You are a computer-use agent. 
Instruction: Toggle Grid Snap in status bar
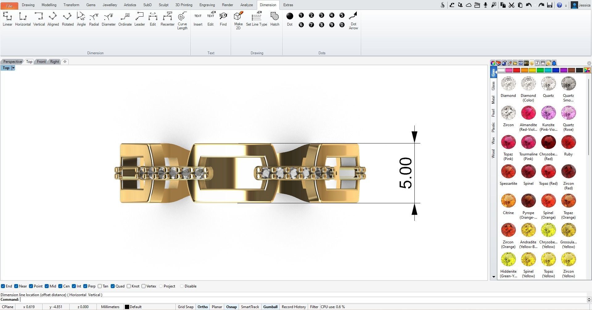click(x=186, y=307)
